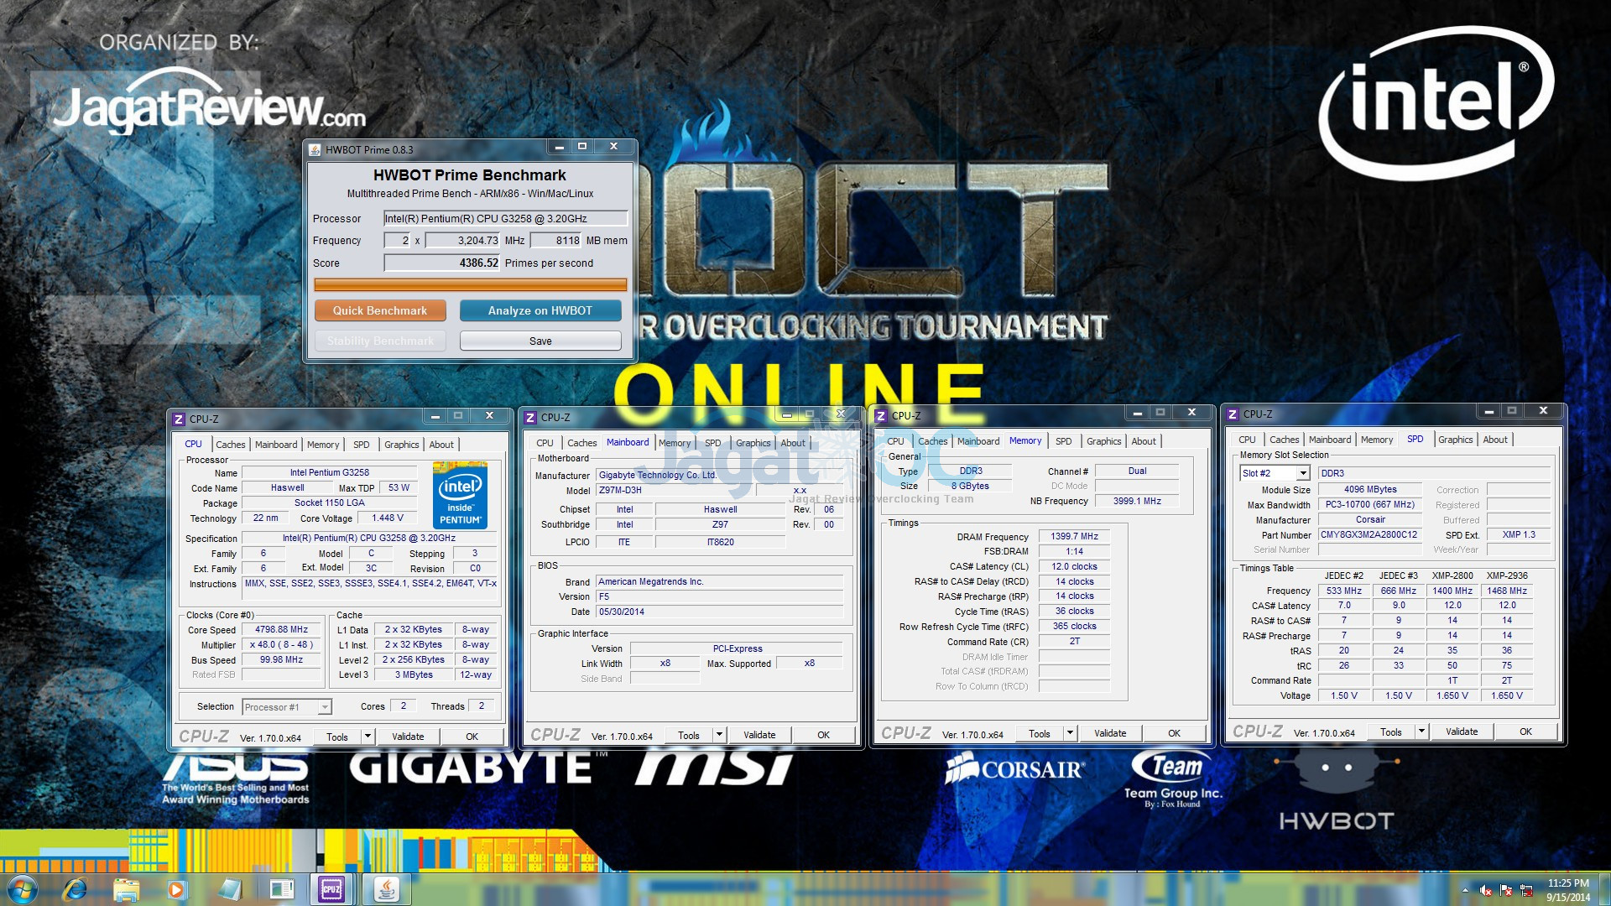Click Validate in the Mainboard CPU-Z window
Screen dimensions: 1611x906
click(x=759, y=735)
